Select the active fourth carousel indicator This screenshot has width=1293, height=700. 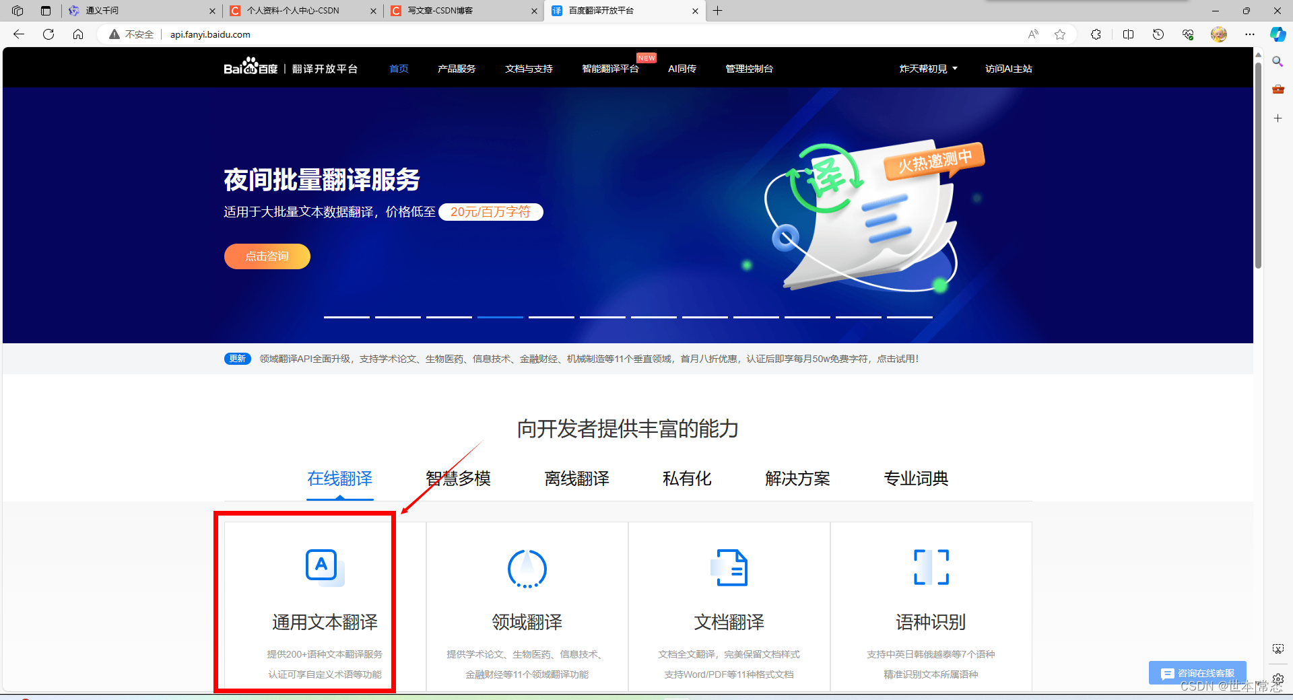[500, 316]
